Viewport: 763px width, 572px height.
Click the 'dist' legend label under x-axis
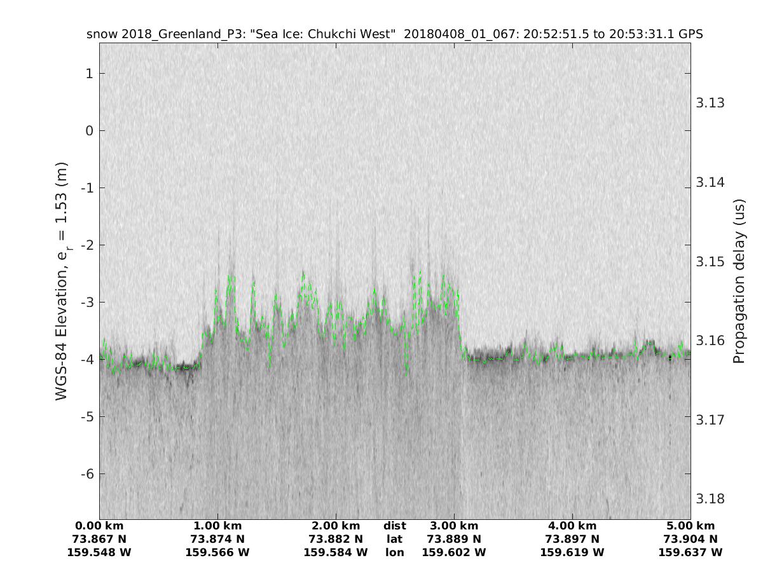(395, 526)
